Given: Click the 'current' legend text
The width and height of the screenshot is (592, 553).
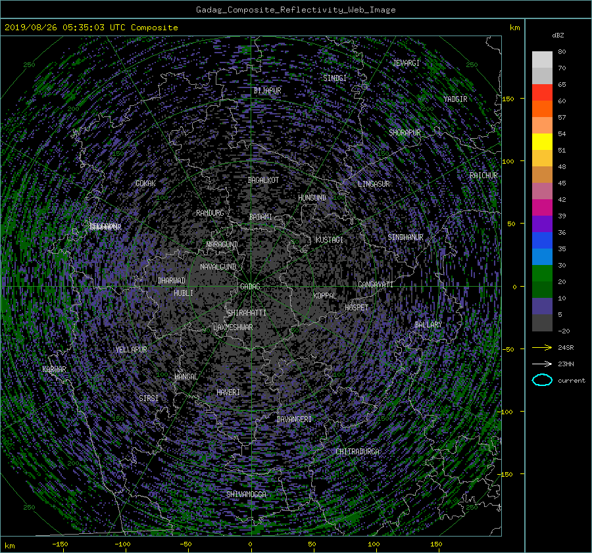Looking at the screenshot, I should pyautogui.click(x=572, y=381).
